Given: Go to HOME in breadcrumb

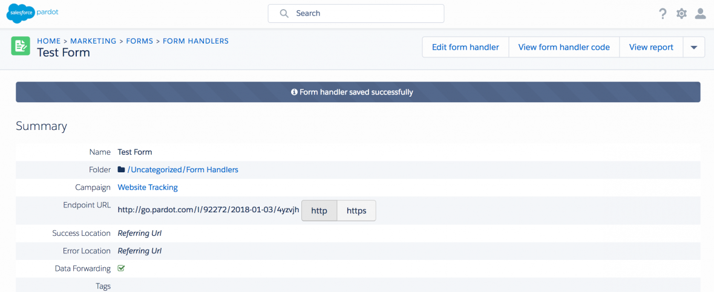Looking at the screenshot, I should [48, 41].
